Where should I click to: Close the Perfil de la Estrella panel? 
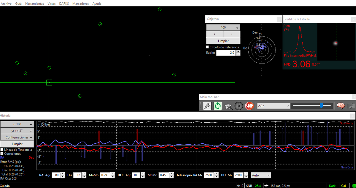pos(353,19)
